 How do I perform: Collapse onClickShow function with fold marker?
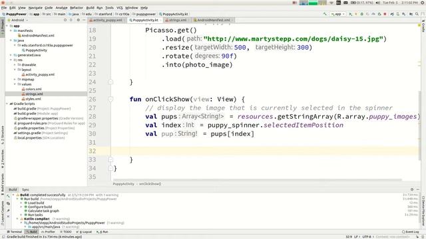tap(110, 99)
